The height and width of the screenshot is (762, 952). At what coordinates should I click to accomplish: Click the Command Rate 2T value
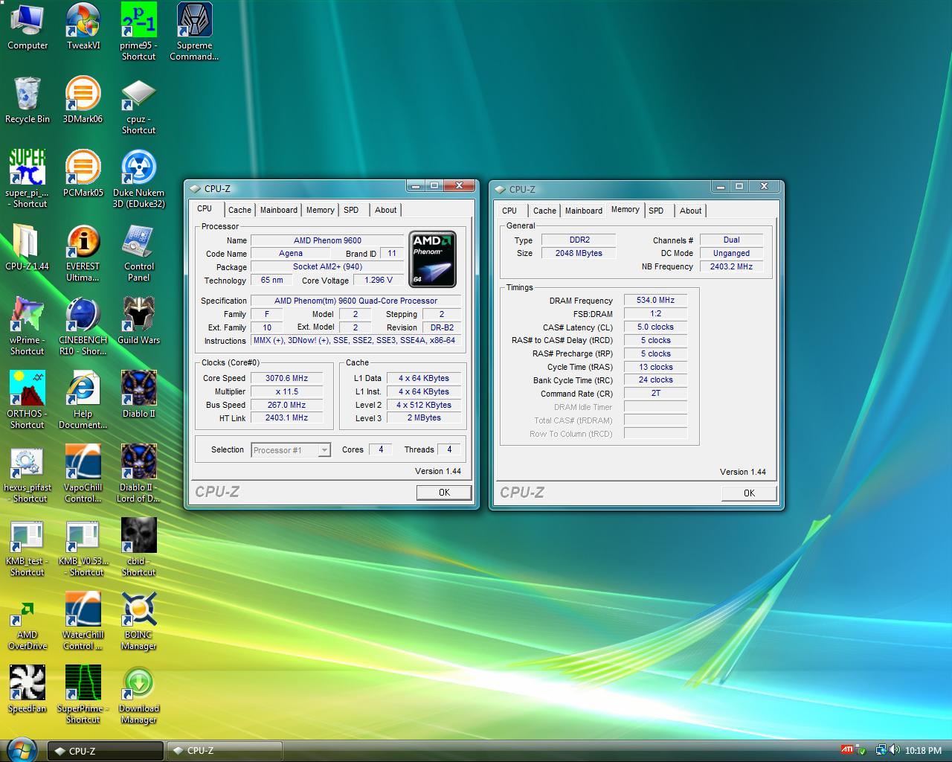(x=655, y=393)
